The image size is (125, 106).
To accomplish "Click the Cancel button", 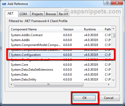I will [x=109, y=98].
